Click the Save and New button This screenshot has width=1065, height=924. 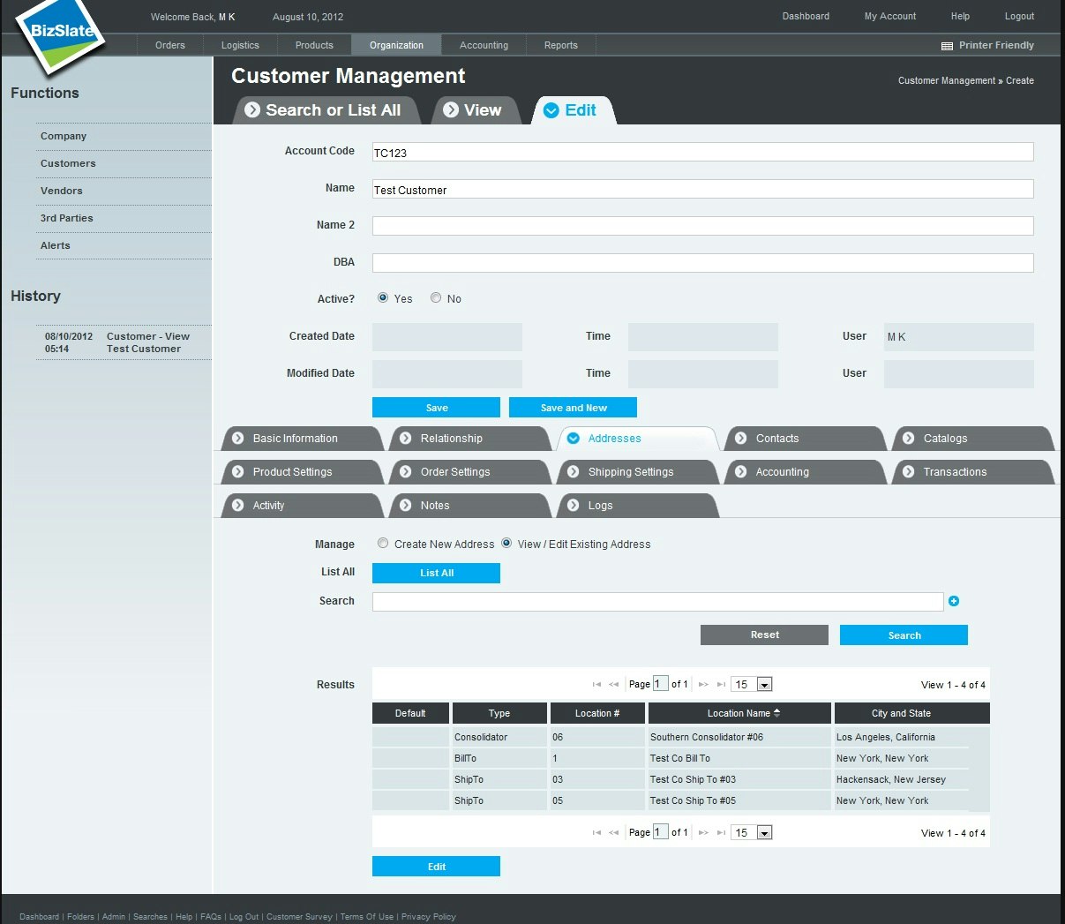pos(573,407)
